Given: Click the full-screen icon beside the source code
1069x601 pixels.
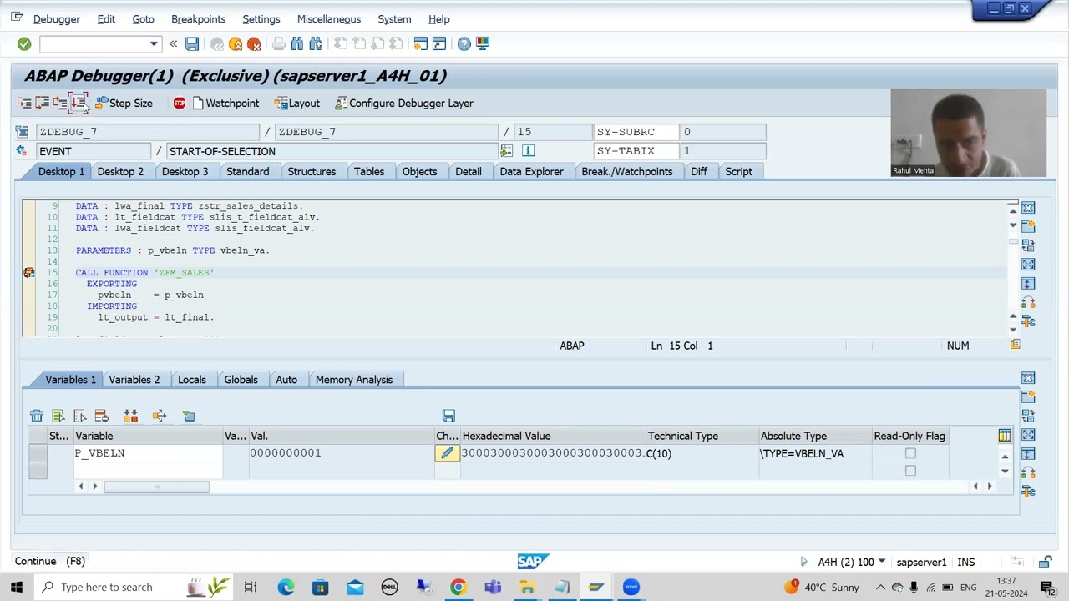Looking at the screenshot, I should point(1028,265).
